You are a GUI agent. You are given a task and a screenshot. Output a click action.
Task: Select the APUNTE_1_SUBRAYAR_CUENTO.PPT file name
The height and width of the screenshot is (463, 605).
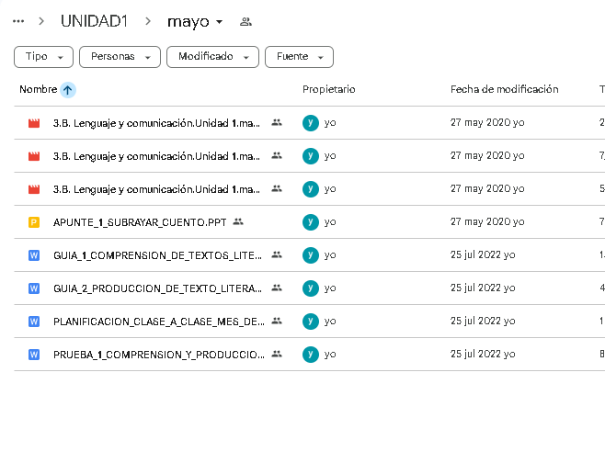[140, 222]
